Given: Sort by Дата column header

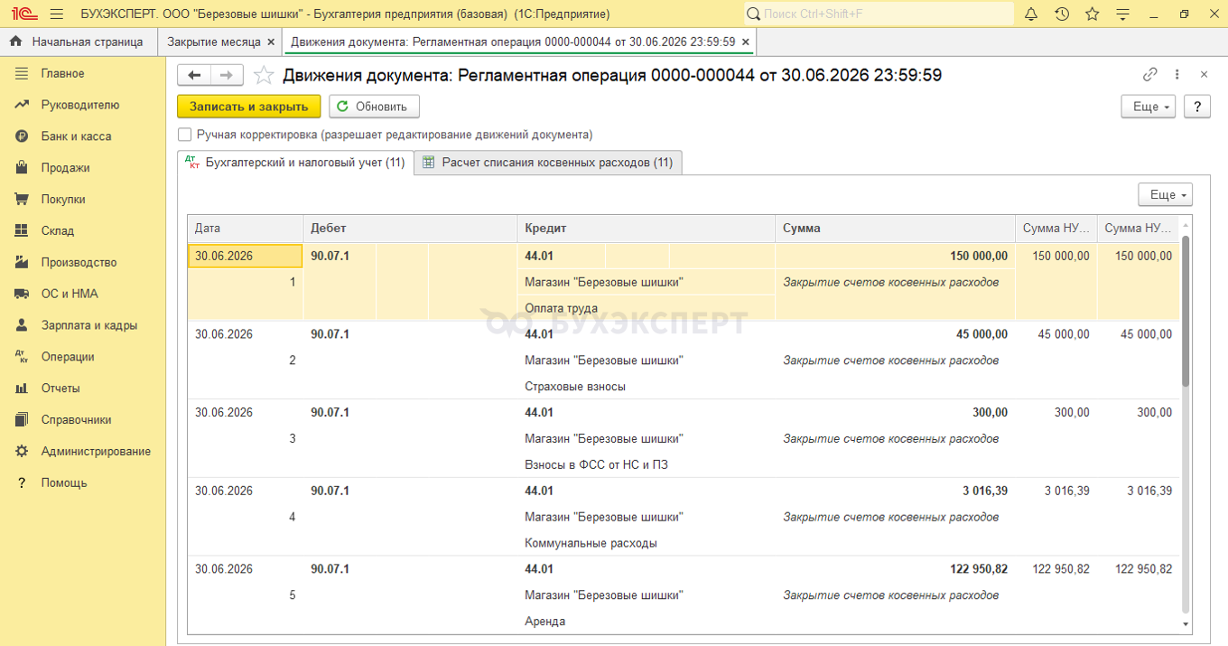Looking at the screenshot, I should coord(245,229).
